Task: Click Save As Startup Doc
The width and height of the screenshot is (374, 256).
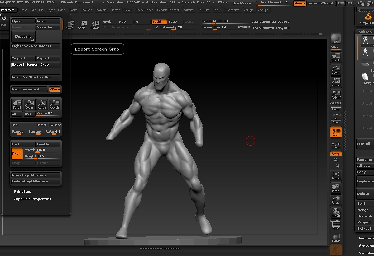Action: click(x=36, y=77)
